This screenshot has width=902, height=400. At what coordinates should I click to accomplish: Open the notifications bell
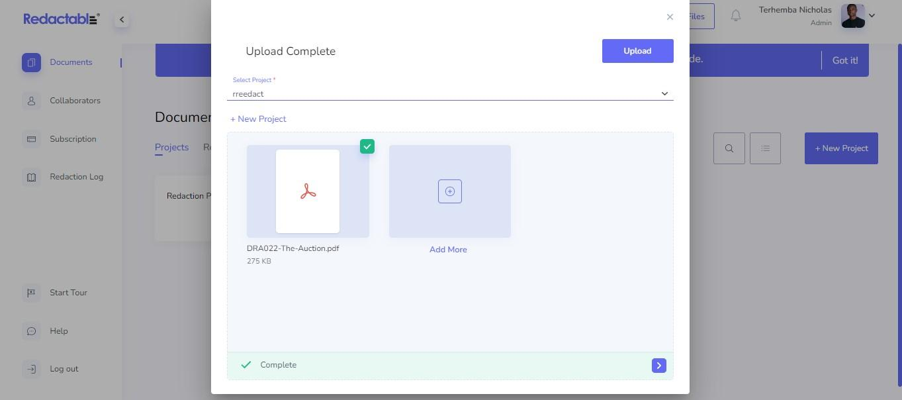tap(735, 15)
